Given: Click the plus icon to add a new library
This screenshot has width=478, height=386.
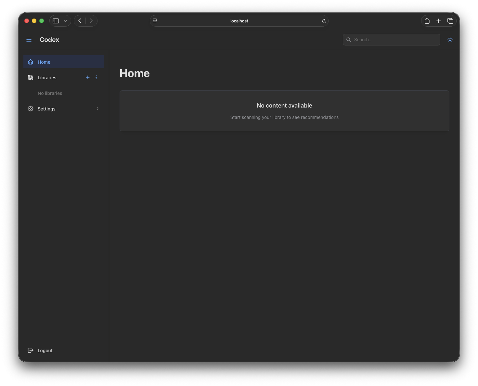Looking at the screenshot, I should 87,77.
